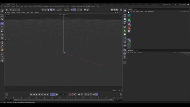This screenshot has width=190, height=107.
Task: Add a Cube primitive from the object palette
Action: 125,19
